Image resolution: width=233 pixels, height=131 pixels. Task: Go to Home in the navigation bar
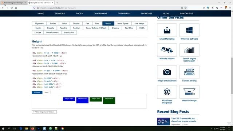[x=40, y=13]
